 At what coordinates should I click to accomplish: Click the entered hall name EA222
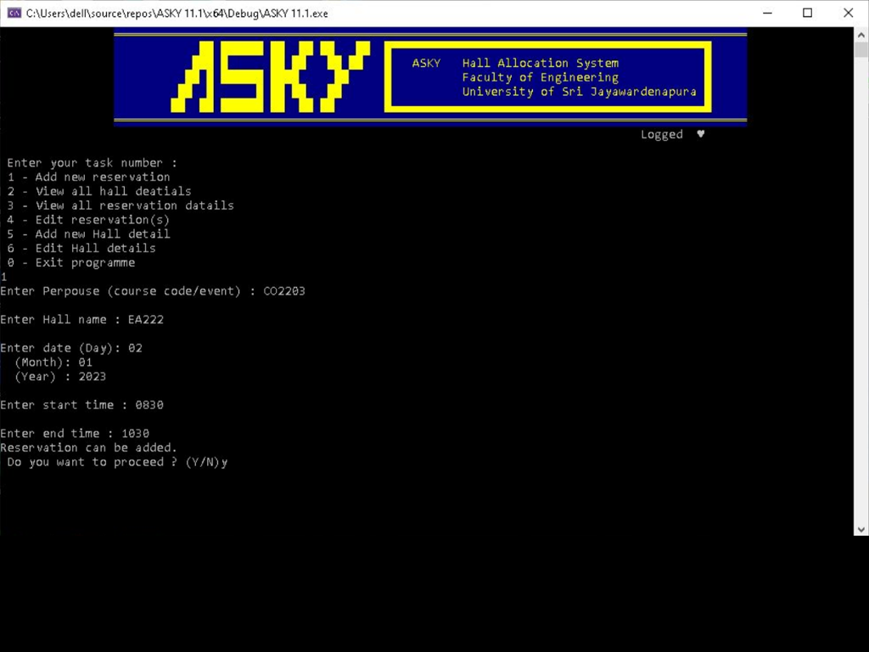pos(138,320)
